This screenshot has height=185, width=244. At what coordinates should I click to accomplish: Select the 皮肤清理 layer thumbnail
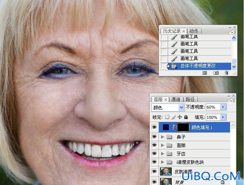click(166, 171)
